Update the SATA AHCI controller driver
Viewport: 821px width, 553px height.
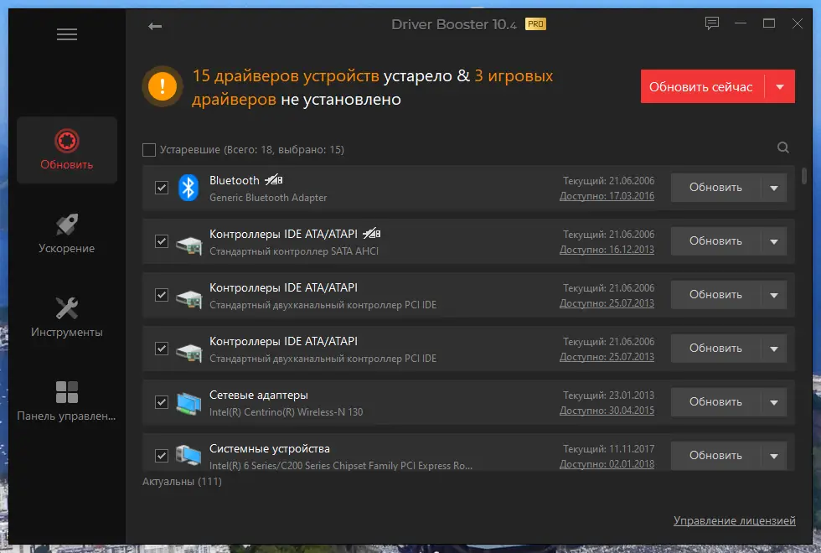[x=715, y=241]
